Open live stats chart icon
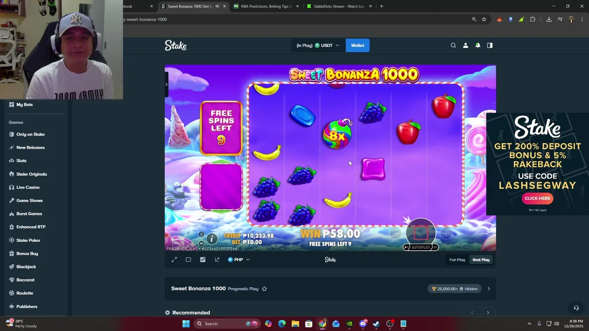Screen dimensions: 589x331 coord(202,260)
